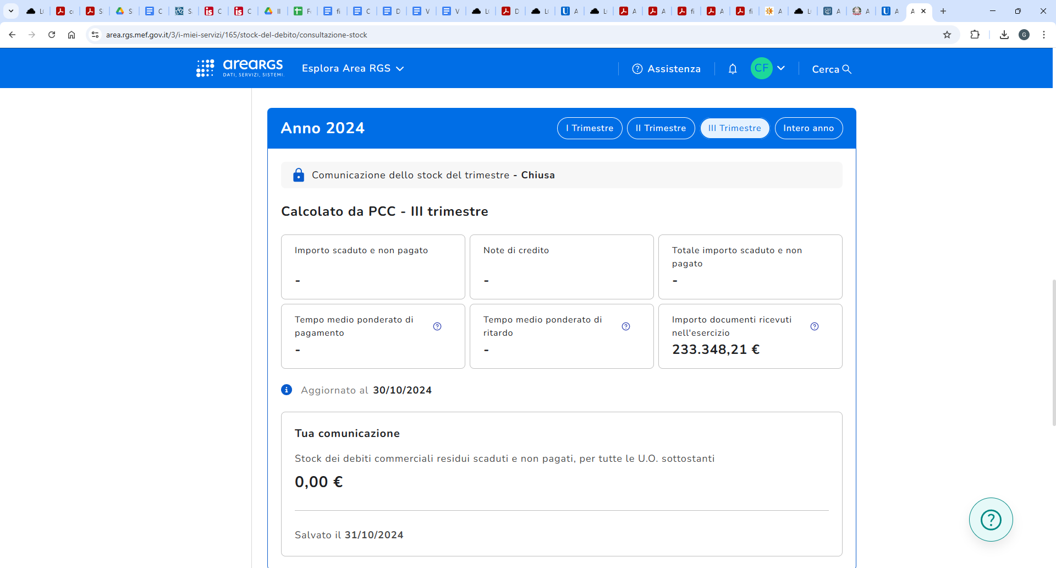Viewport: 1056px width, 568px height.
Task: Click the browser address bar URL
Action: [237, 35]
